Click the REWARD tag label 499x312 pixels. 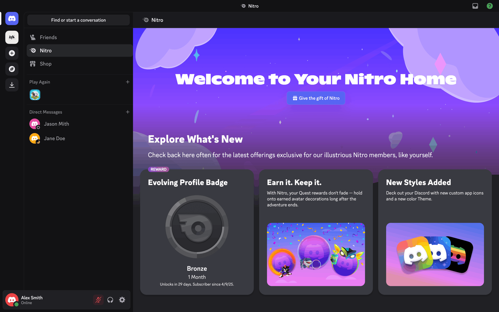[x=159, y=169]
